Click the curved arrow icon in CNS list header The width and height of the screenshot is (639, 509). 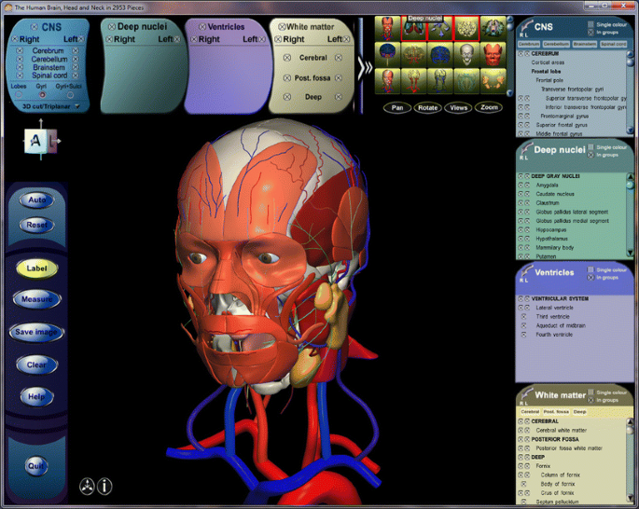click(x=526, y=26)
